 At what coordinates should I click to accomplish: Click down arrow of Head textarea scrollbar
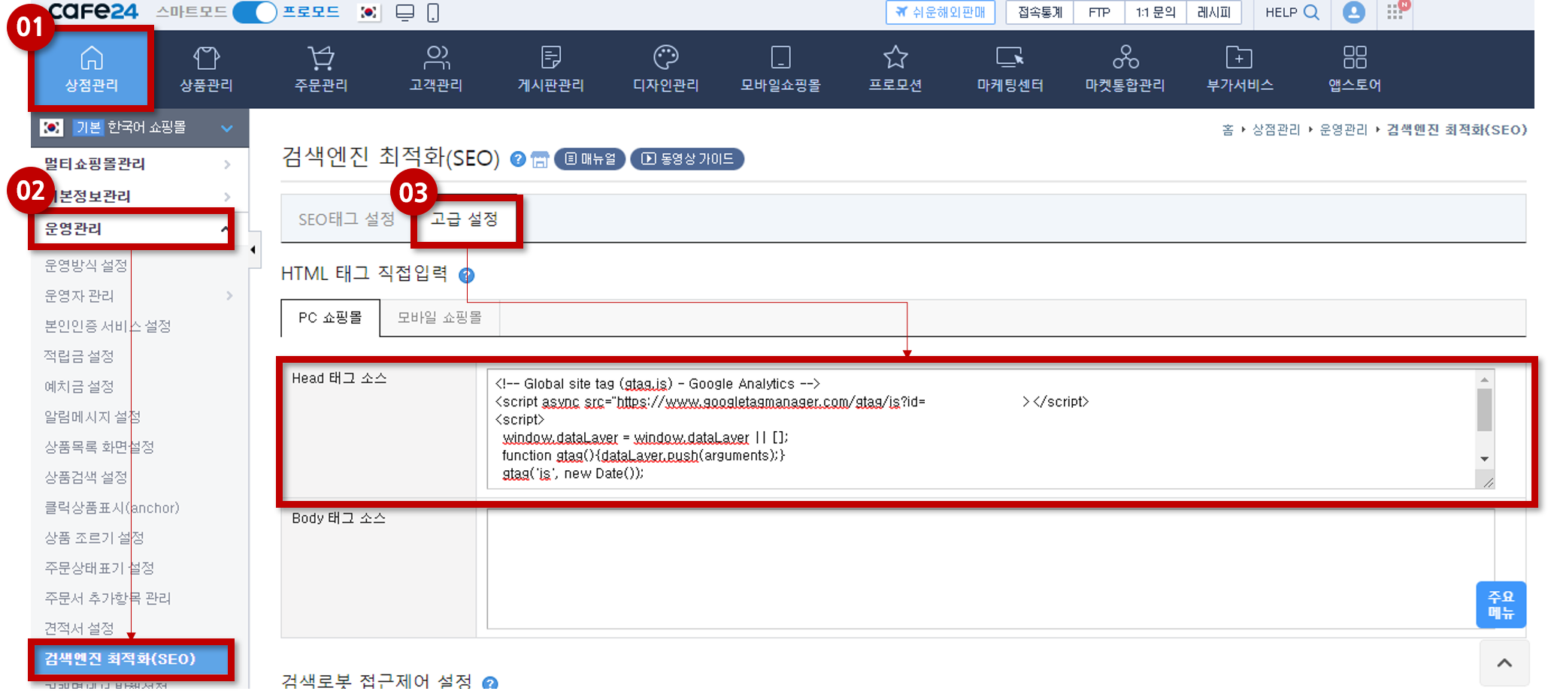(1485, 459)
